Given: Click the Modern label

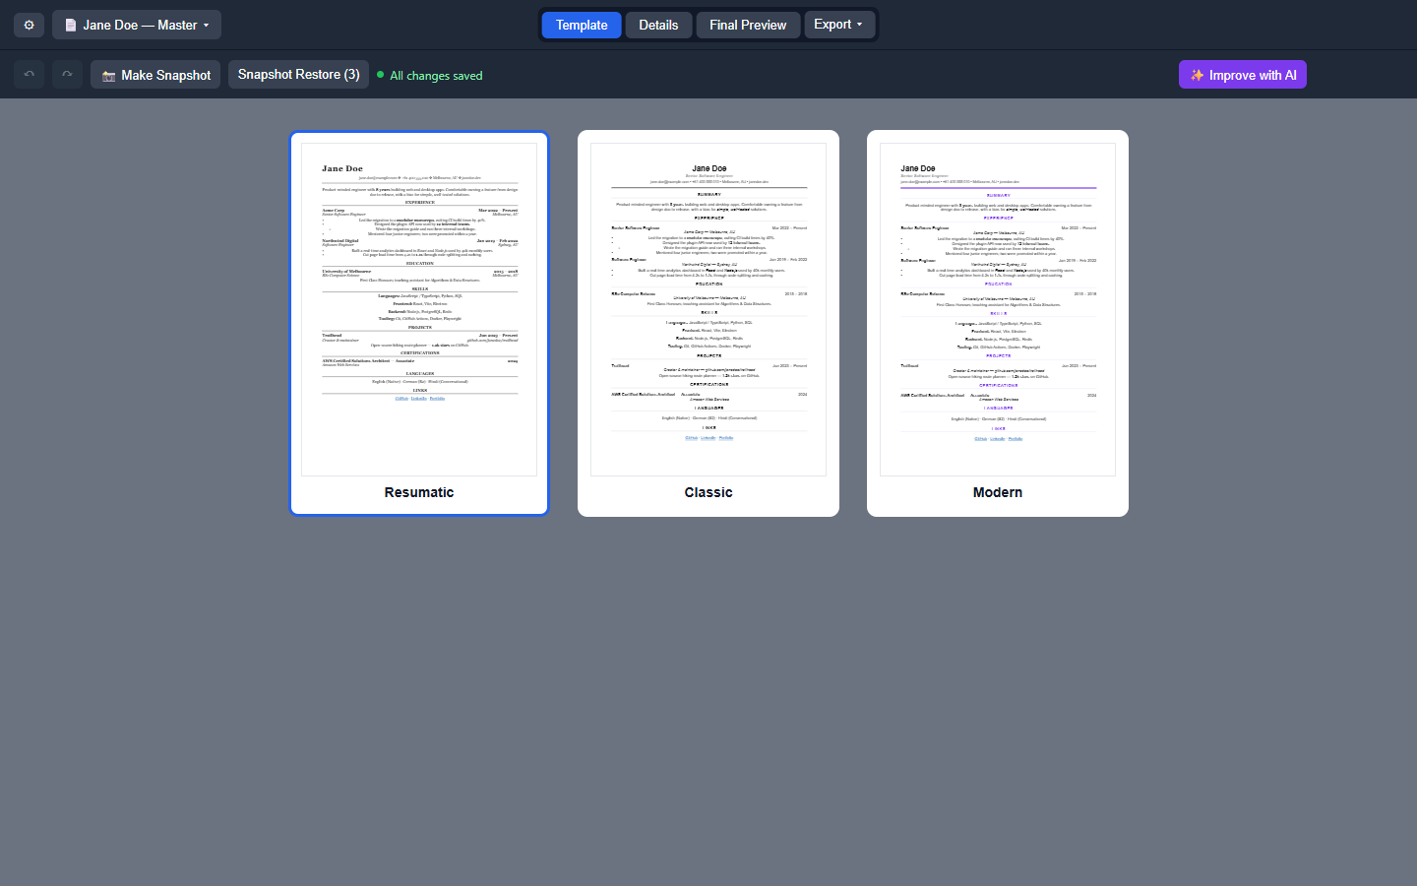Looking at the screenshot, I should point(998,492).
